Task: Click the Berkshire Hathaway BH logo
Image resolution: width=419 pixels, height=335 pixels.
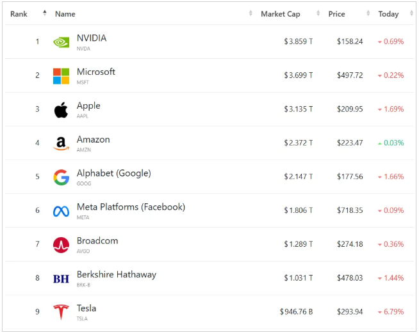Action: coord(61,279)
